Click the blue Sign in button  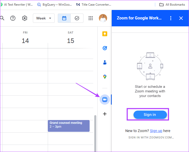pos(150,115)
